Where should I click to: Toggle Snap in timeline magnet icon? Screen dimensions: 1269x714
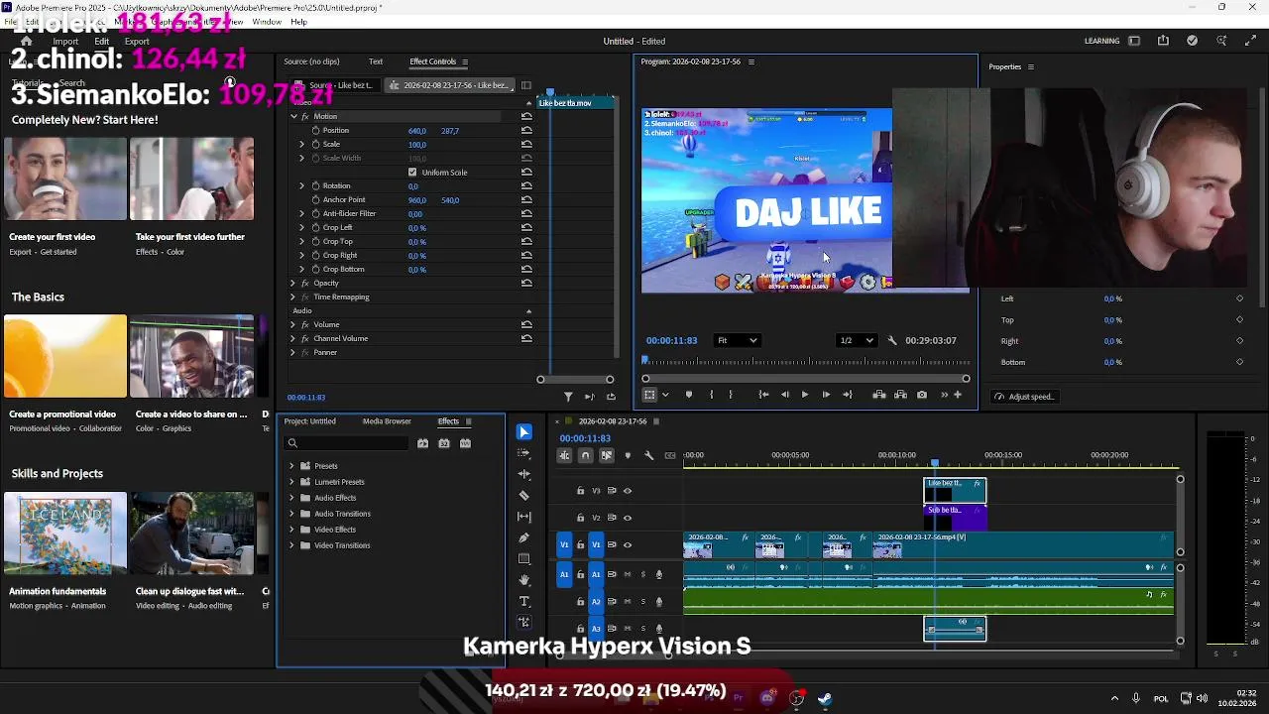tap(585, 455)
